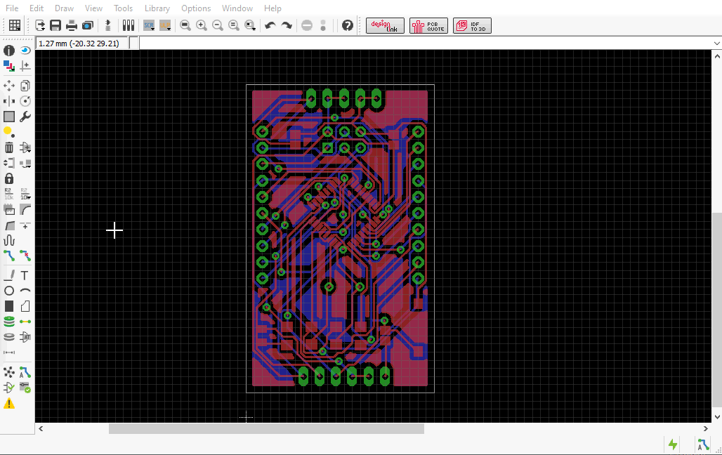Enable the Lock tool
Viewport: 722px width, 455px height.
click(8, 178)
